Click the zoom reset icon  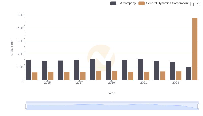click(x=198, y=4)
